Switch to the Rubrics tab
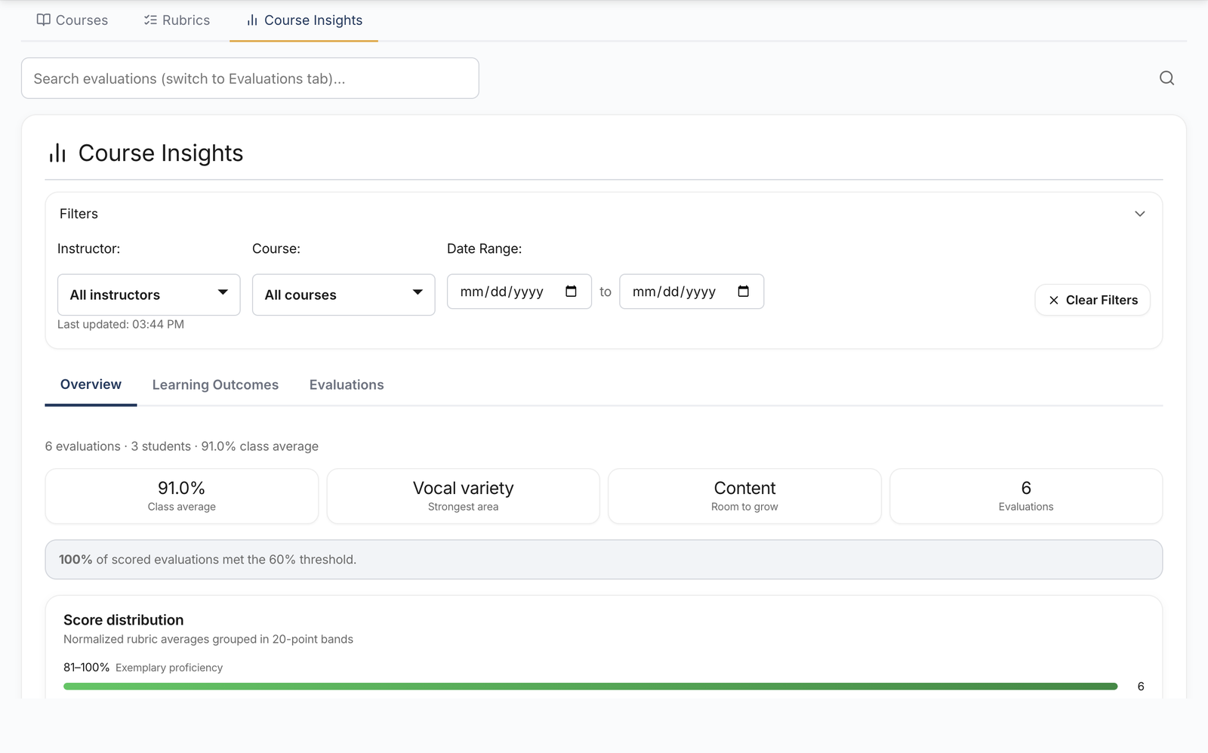This screenshot has height=753, width=1208. point(177,20)
